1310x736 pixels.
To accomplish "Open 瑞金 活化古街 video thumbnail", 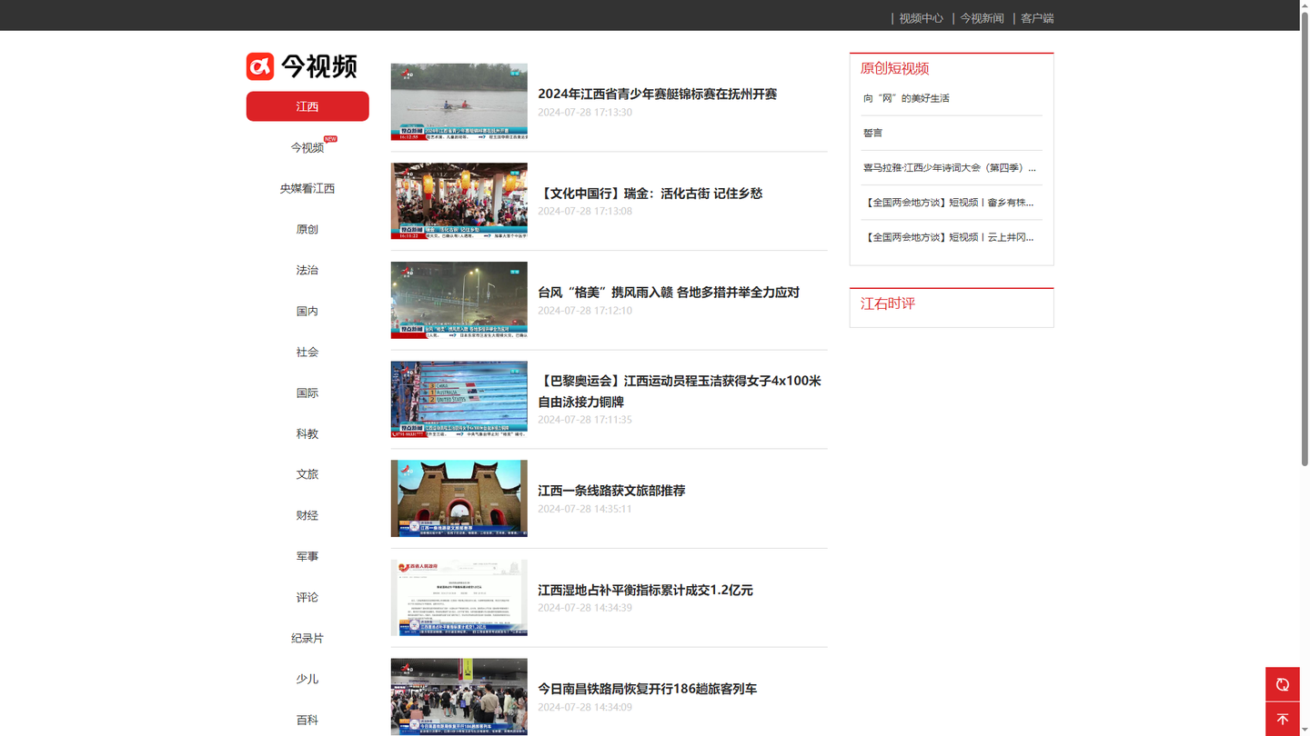I will 459,201.
